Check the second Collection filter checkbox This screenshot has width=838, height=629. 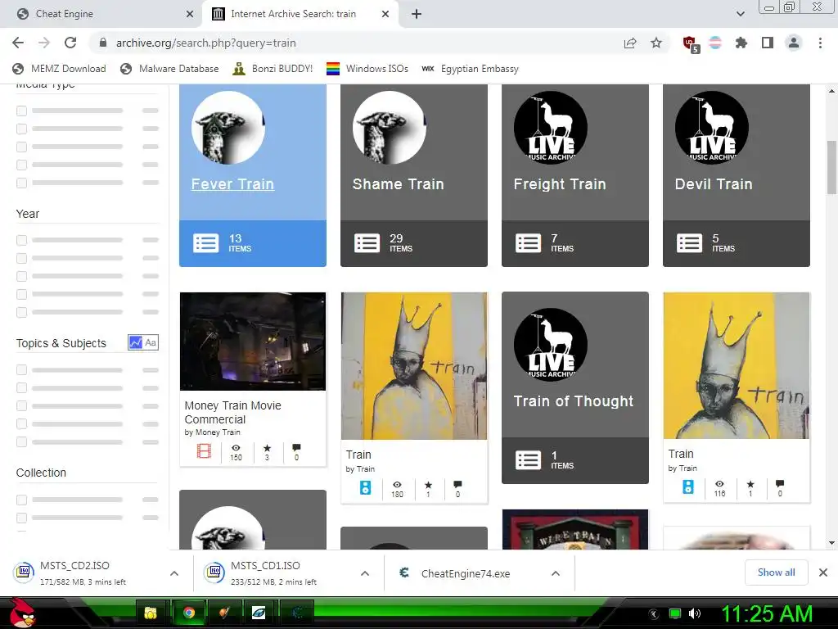click(x=21, y=518)
